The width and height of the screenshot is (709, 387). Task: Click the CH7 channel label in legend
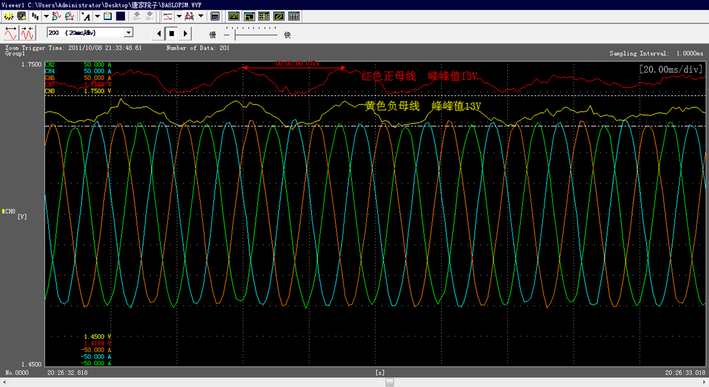click(x=49, y=84)
